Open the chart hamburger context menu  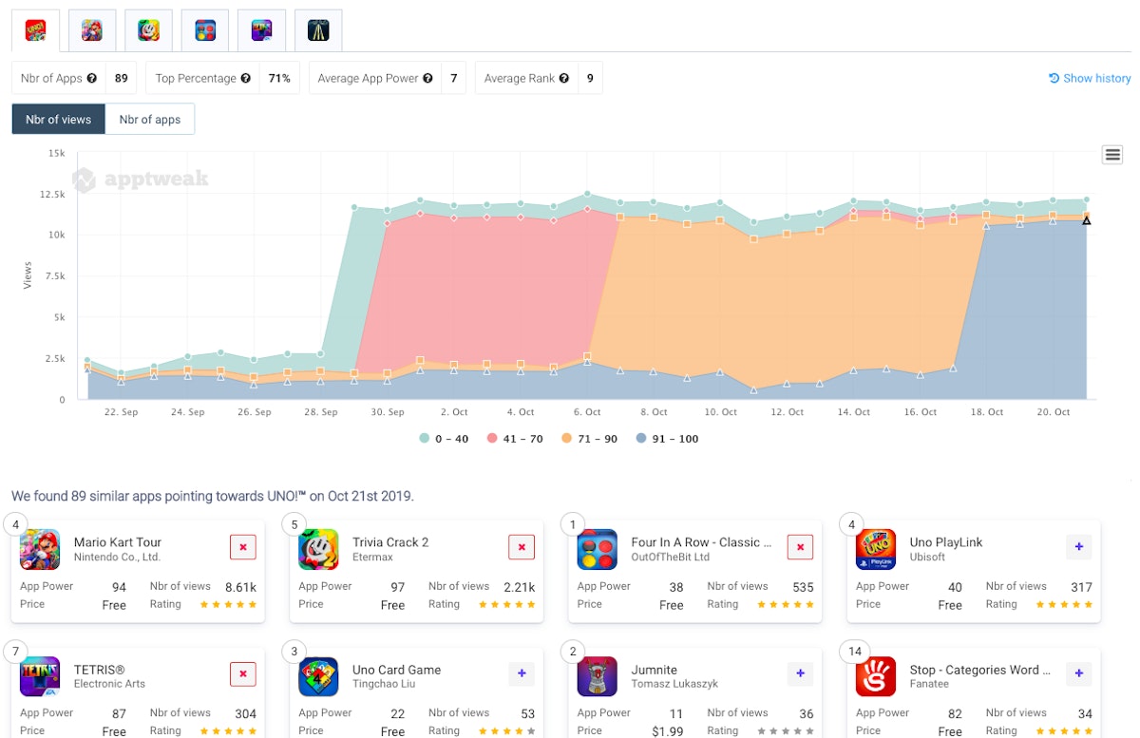(x=1112, y=155)
